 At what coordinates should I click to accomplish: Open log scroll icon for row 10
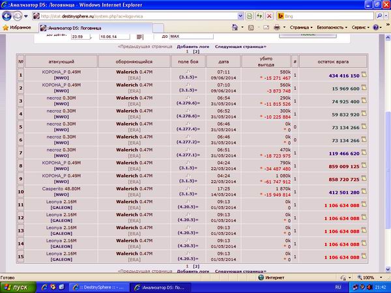click(364, 191)
